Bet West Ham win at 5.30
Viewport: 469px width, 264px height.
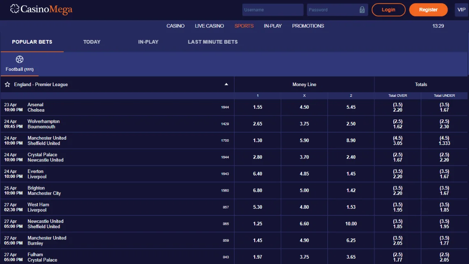(258, 207)
